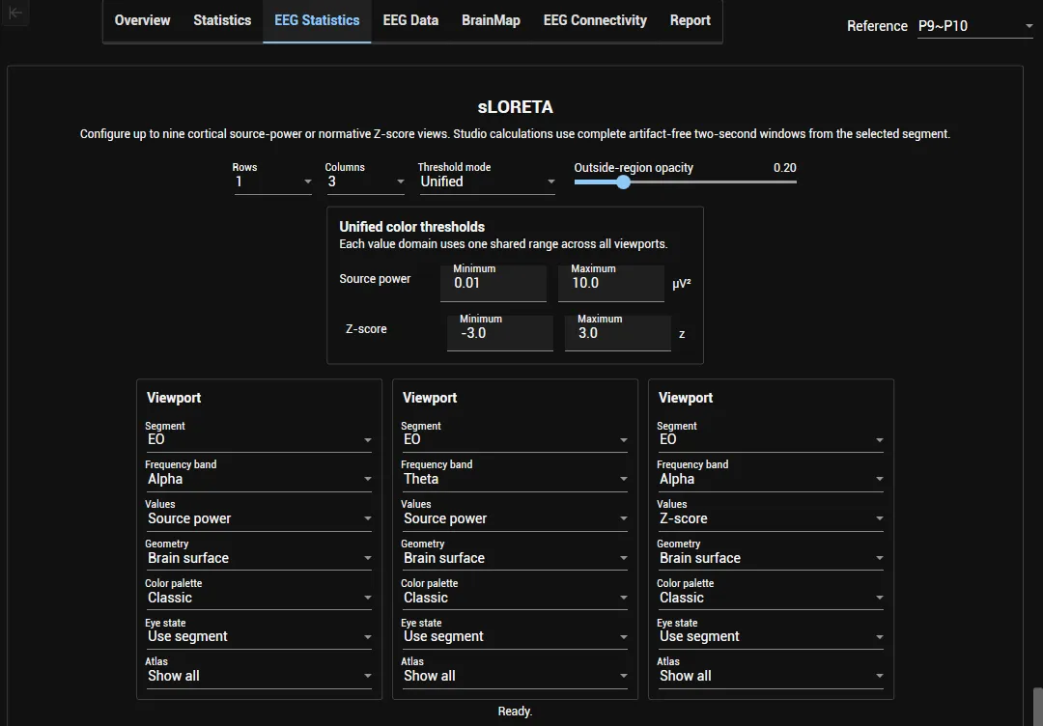Open Segment dropdown in Theta viewport
Image resolution: width=1043 pixels, height=726 pixels.
[x=515, y=439]
